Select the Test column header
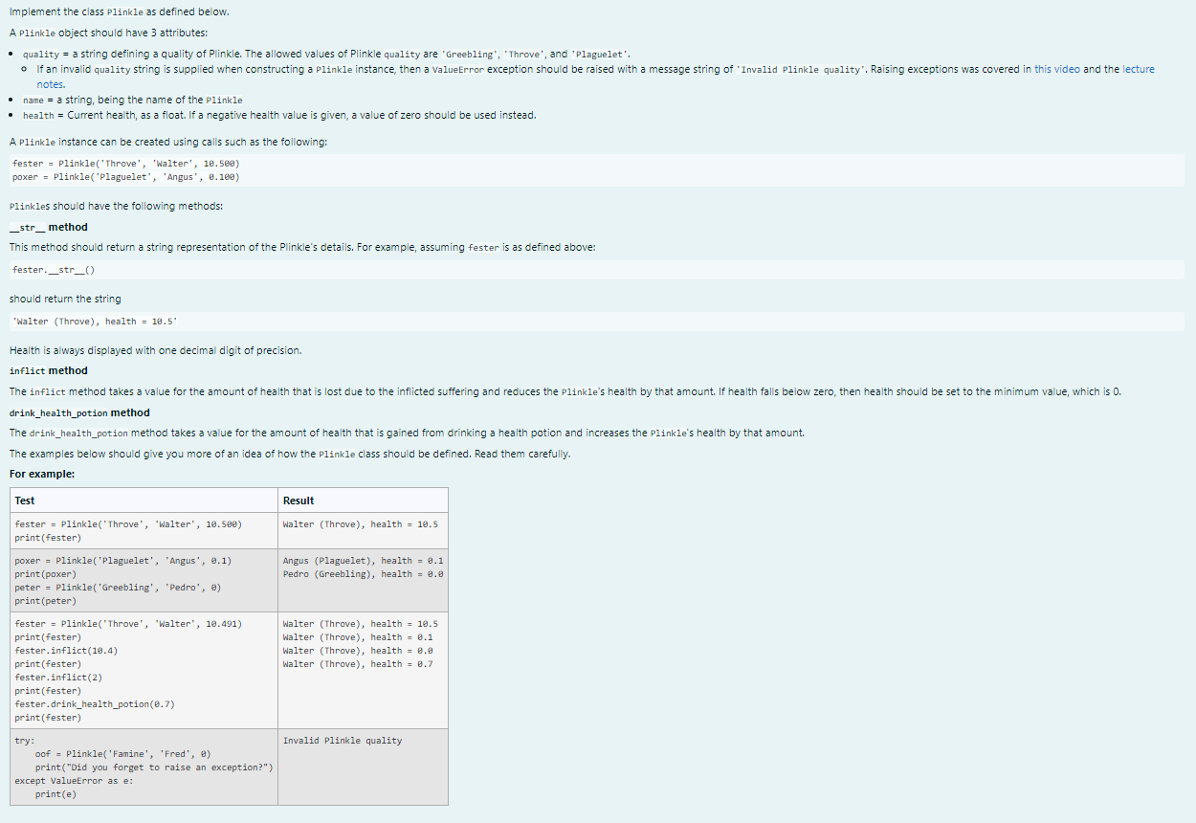The height and width of the screenshot is (823, 1196). click(x=24, y=500)
